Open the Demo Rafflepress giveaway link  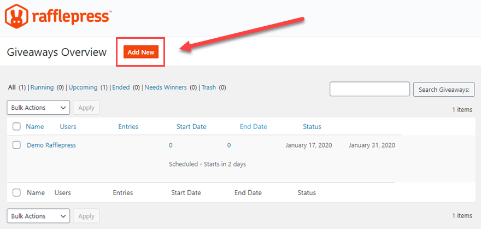[51, 145]
